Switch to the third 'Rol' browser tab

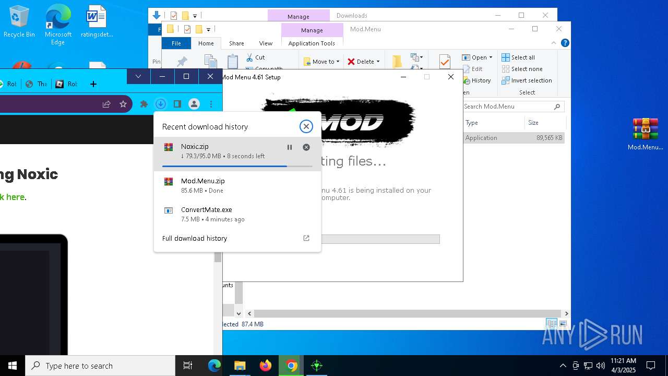pyautogui.click(x=66, y=84)
